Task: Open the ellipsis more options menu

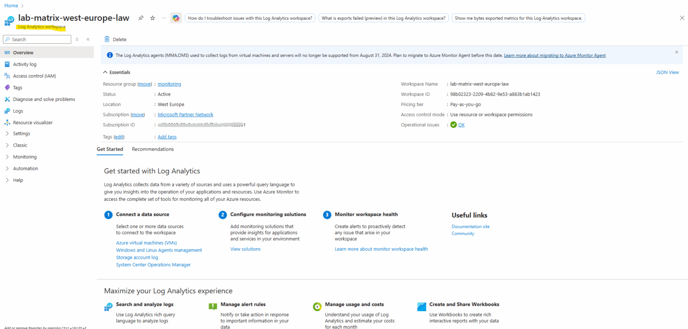Action: point(164,18)
